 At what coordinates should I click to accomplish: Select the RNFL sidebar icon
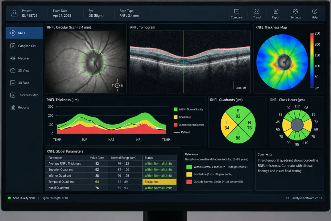(13, 33)
